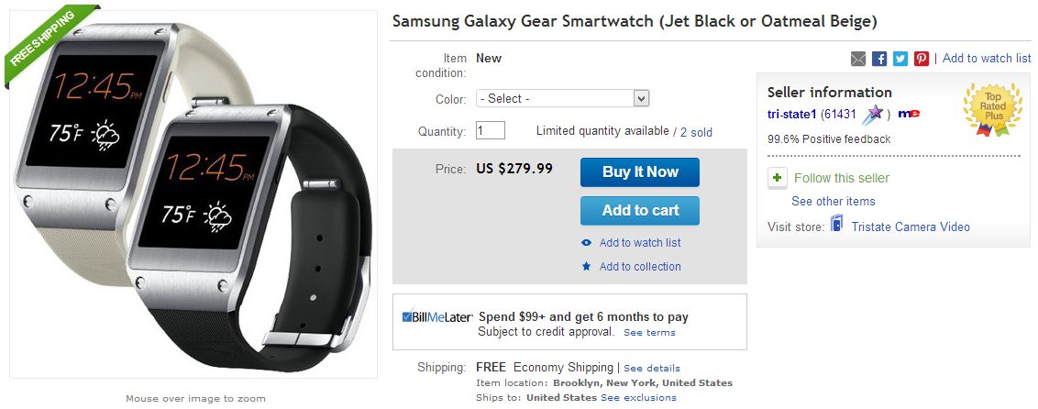This screenshot has width=1038, height=409.
Task: Pin this item on Pinterest
Action: [922, 59]
